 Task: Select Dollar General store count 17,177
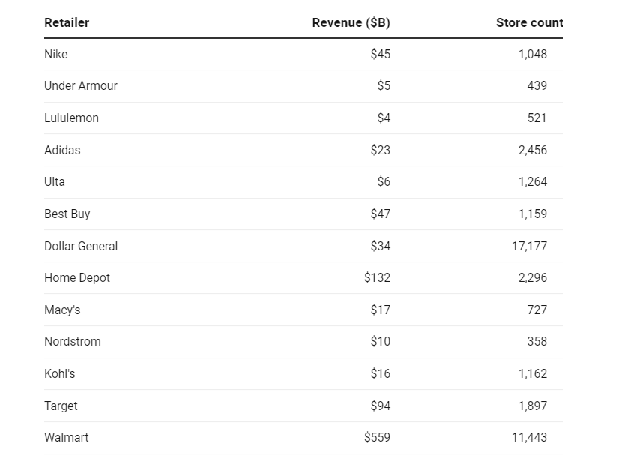click(529, 246)
